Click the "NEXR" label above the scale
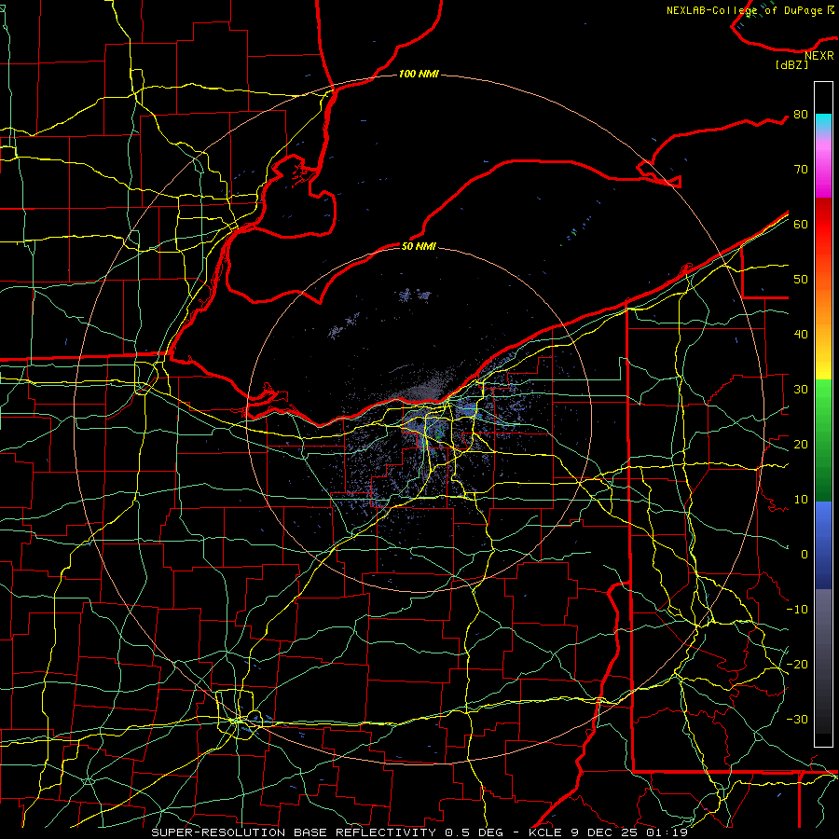The height and width of the screenshot is (839, 839). point(819,56)
